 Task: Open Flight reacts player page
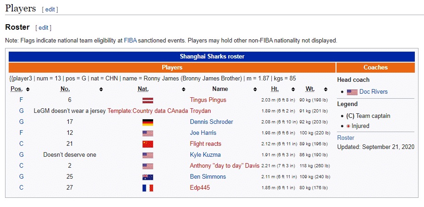click(x=205, y=143)
